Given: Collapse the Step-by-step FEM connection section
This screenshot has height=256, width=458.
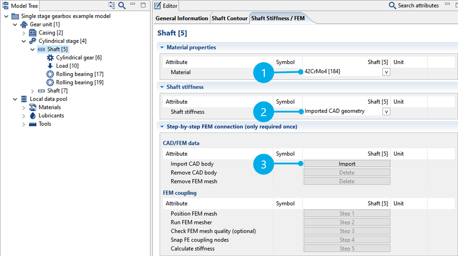Looking at the screenshot, I should [x=162, y=127].
